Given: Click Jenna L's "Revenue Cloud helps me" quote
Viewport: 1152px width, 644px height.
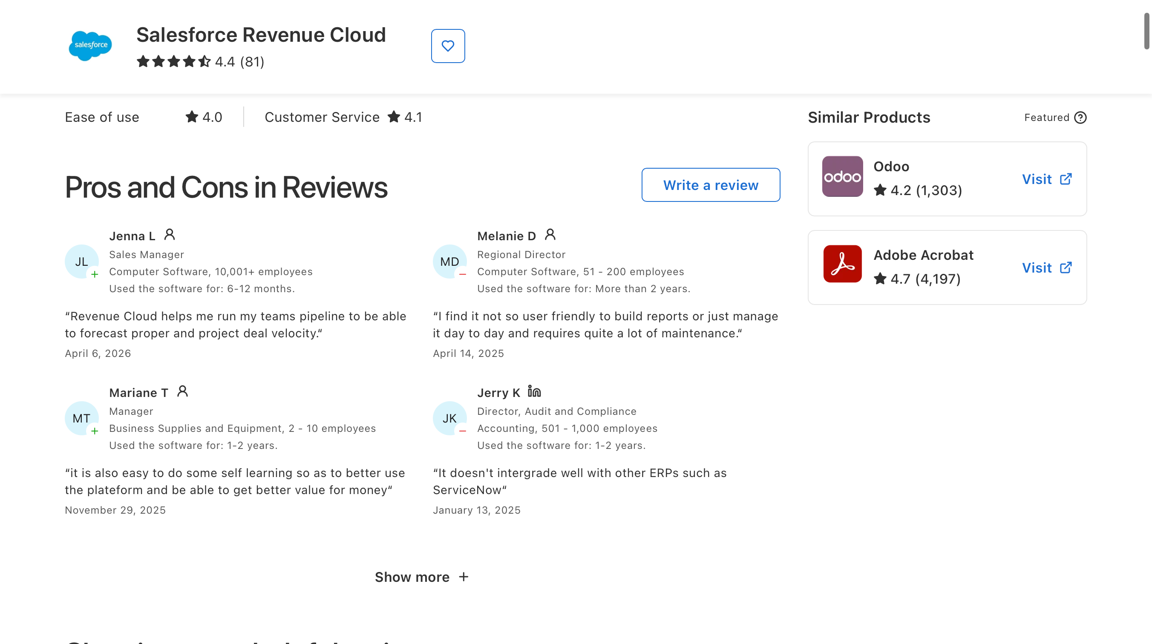Looking at the screenshot, I should click(x=236, y=325).
